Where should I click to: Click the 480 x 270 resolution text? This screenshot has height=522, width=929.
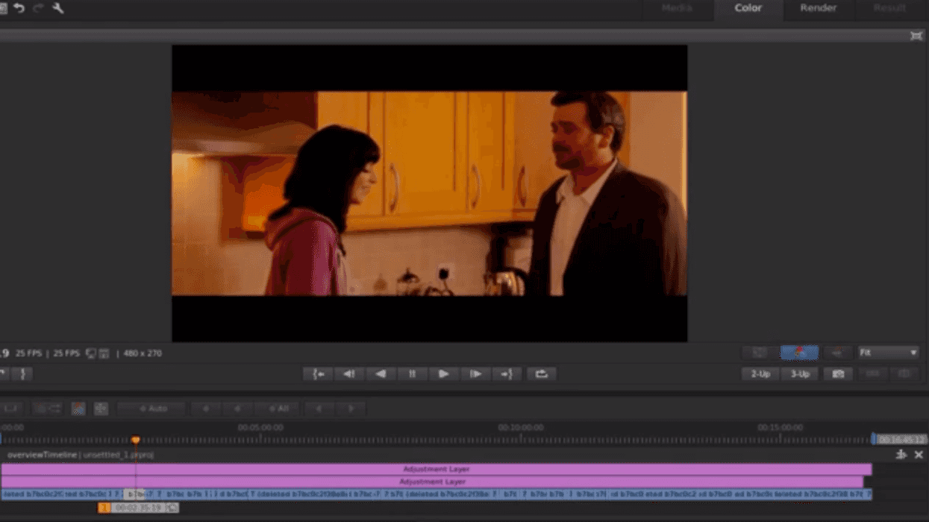[x=143, y=353]
